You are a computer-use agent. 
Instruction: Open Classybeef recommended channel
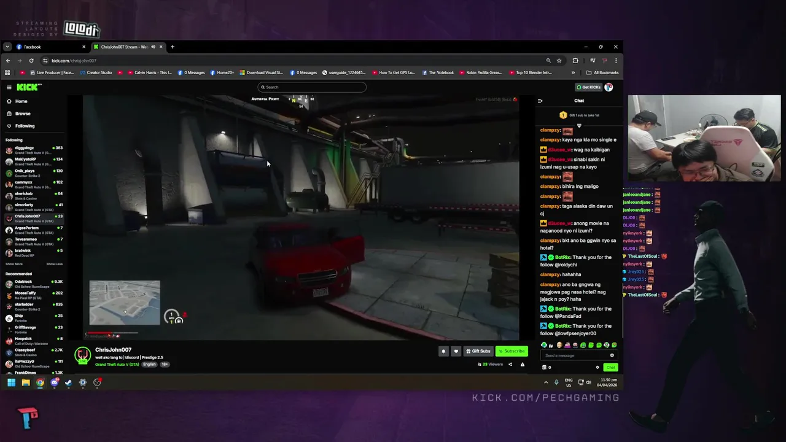coord(34,351)
